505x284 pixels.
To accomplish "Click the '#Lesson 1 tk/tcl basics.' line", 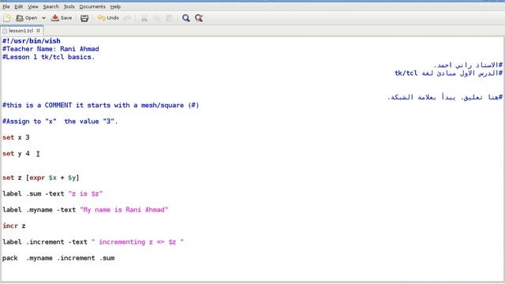I will (x=49, y=57).
